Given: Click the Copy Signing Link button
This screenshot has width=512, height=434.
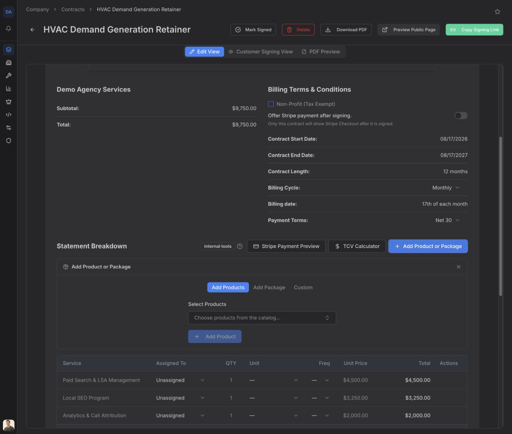Looking at the screenshot, I should (474, 30).
